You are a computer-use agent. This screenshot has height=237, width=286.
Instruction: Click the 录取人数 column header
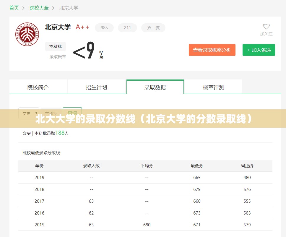click(x=91, y=166)
